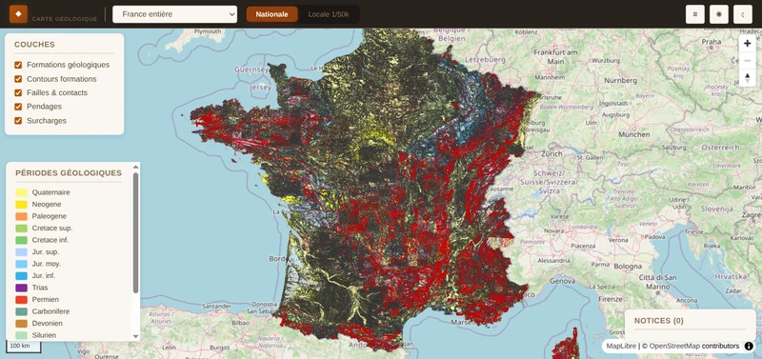Click the legend panel scrollbar thumb
Screen dimensions: 762x359
[x=135, y=232]
